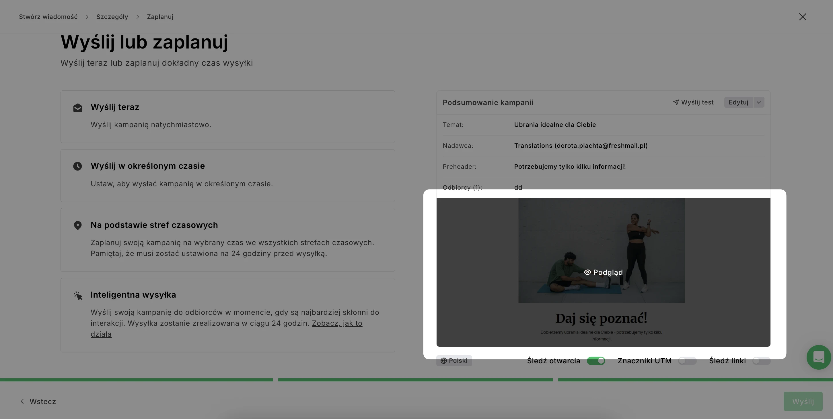This screenshot has width=833, height=419.
Task: Expand the dropdown arrow next to Edytuj
Action: tap(759, 102)
